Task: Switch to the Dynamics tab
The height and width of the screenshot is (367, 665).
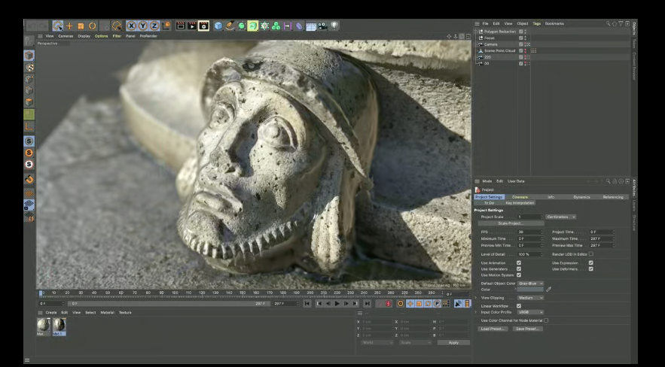Action: (581, 197)
